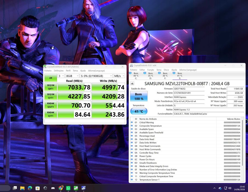Click the 41 °C temperature indicator
This screenshot has height=192, width=248.
point(139,111)
